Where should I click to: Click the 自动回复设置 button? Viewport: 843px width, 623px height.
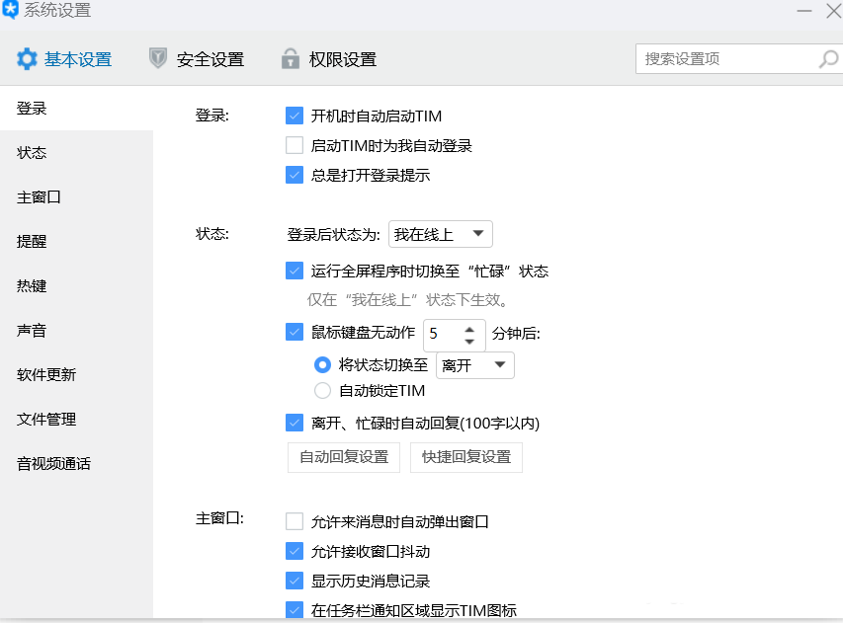coord(344,457)
